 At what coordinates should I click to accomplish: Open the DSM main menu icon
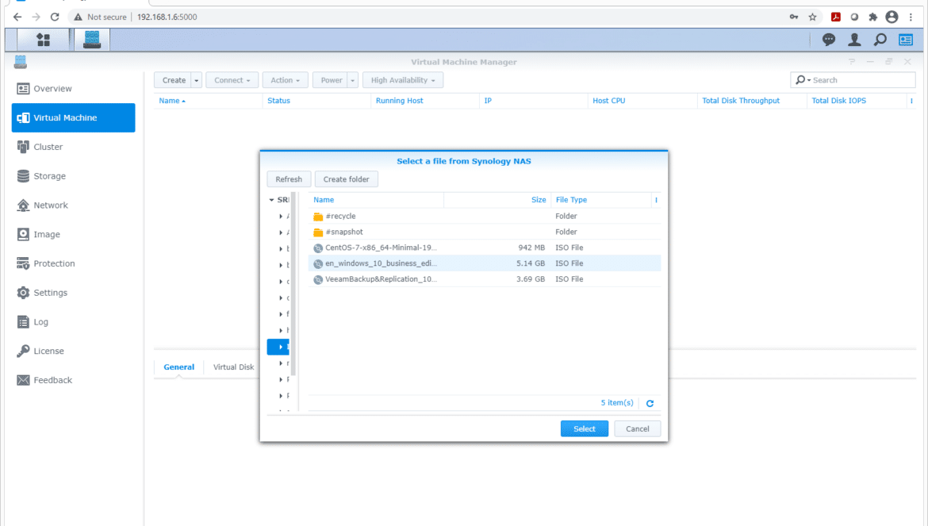(x=43, y=40)
